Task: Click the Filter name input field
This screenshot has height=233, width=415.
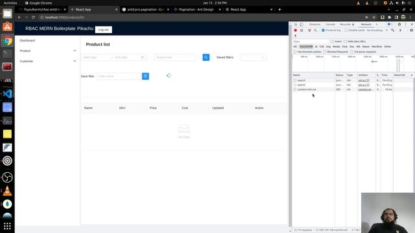Action: pos(119,76)
